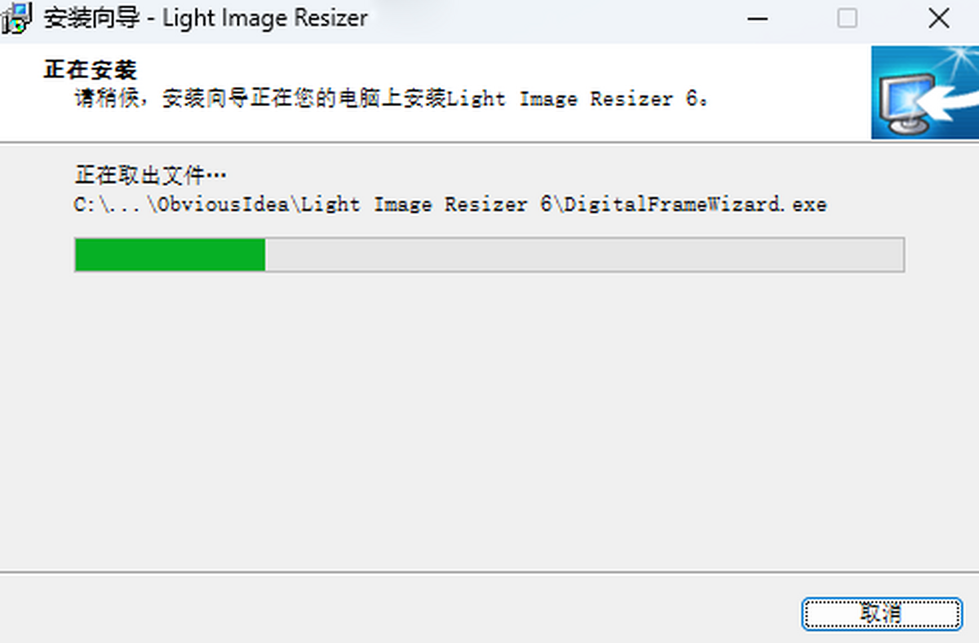This screenshot has width=979, height=643.
Task: Click the Light Image Resizer title bar text
Action: (x=265, y=19)
